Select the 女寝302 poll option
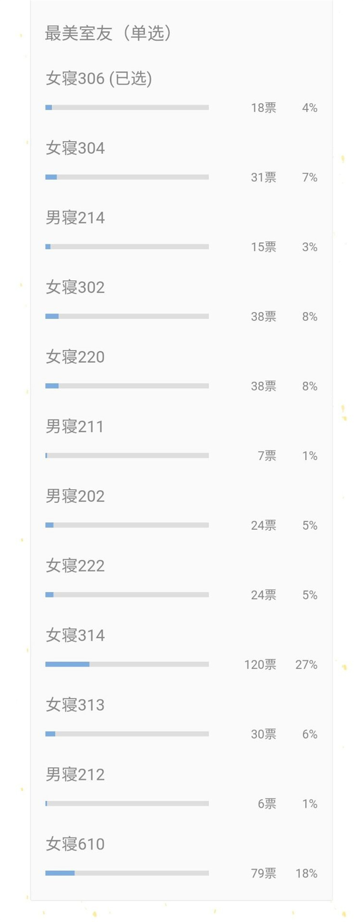 coord(75,287)
